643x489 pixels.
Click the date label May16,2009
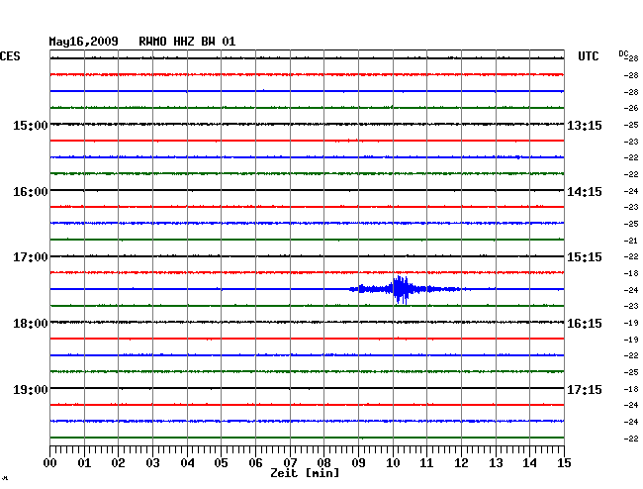point(84,42)
